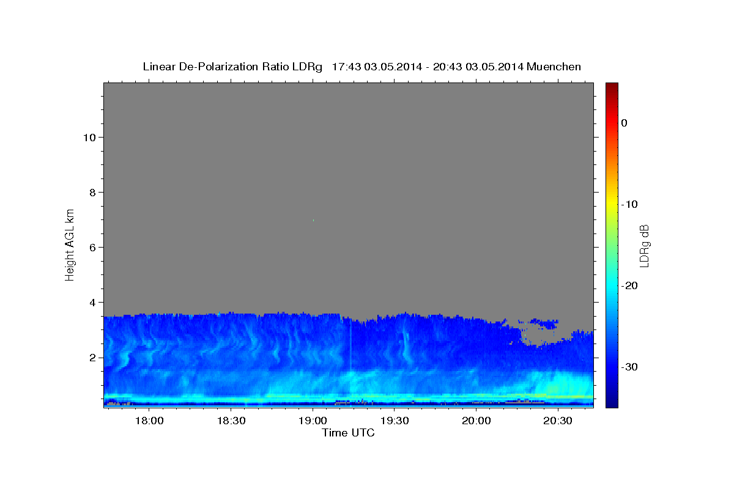Click the isolated cyan pixel near 7 km
734x489 pixels.
tap(313, 220)
